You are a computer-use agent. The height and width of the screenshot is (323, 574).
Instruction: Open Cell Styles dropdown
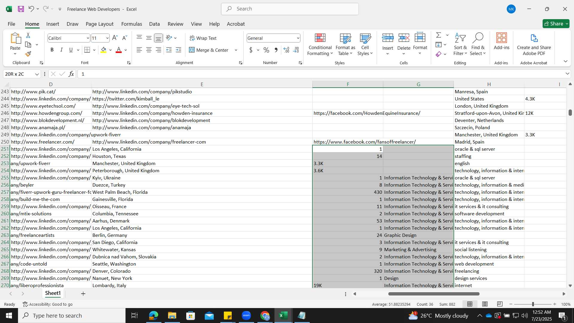[365, 44]
